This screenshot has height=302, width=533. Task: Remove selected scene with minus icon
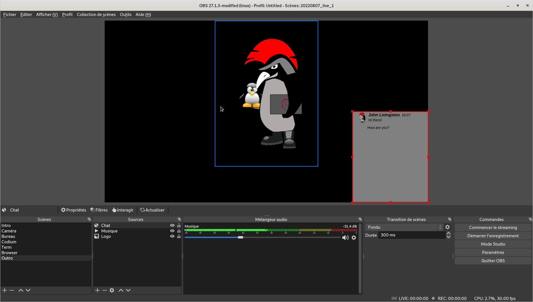(12, 290)
